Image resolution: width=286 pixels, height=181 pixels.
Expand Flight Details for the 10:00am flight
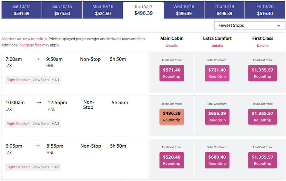[x=18, y=124]
